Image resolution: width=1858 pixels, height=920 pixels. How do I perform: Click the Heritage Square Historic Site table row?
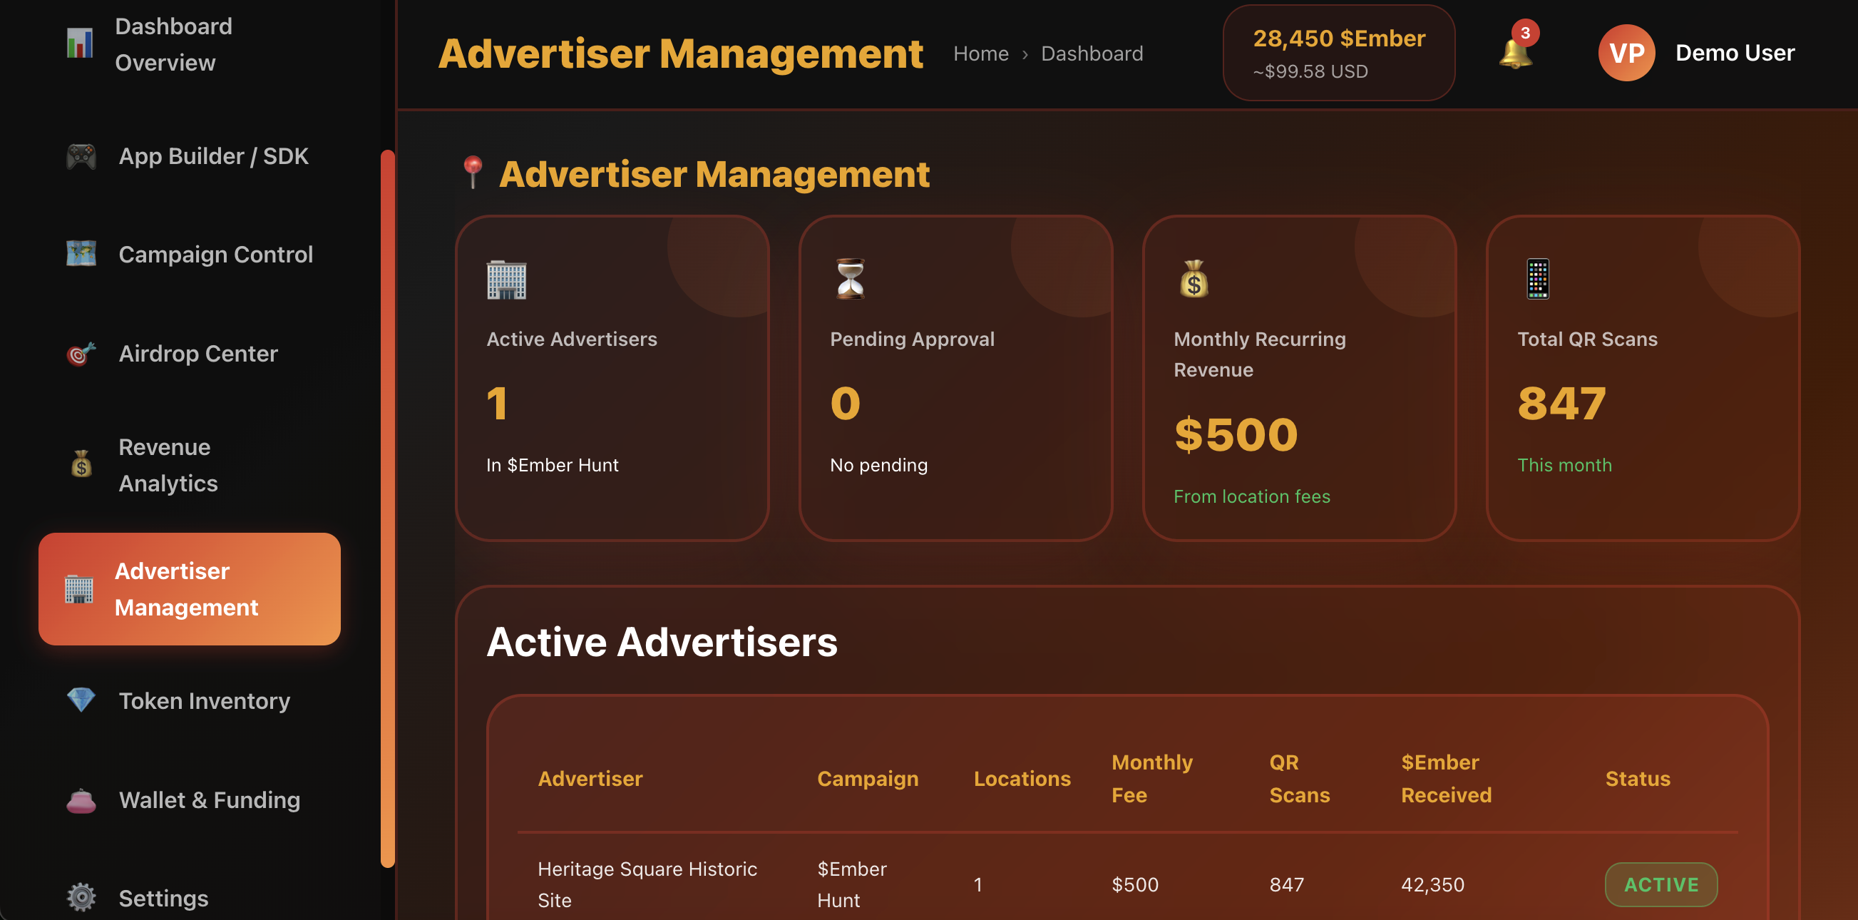(x=1082, y=883)
